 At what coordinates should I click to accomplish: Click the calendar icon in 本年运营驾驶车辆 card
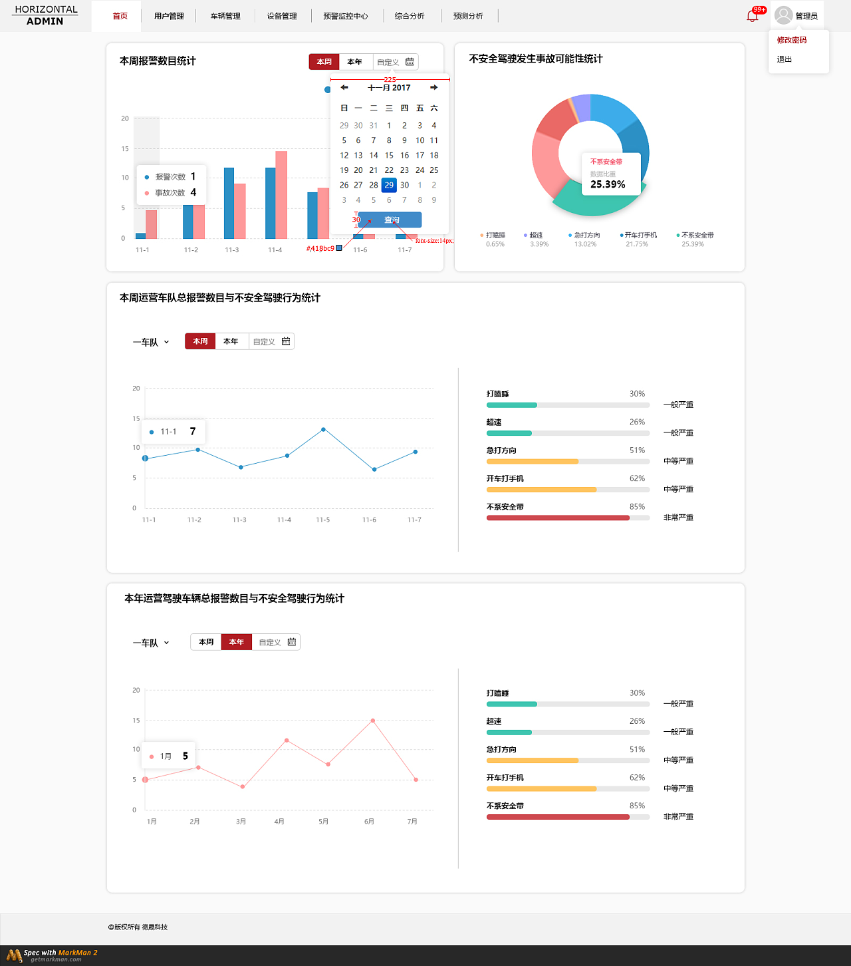click(x=292, y=642)
